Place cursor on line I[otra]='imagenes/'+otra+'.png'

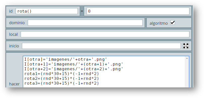tap(66, 59)
